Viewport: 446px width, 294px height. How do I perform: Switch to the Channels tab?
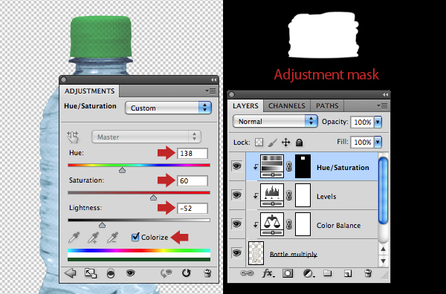[x=287, y=105]
